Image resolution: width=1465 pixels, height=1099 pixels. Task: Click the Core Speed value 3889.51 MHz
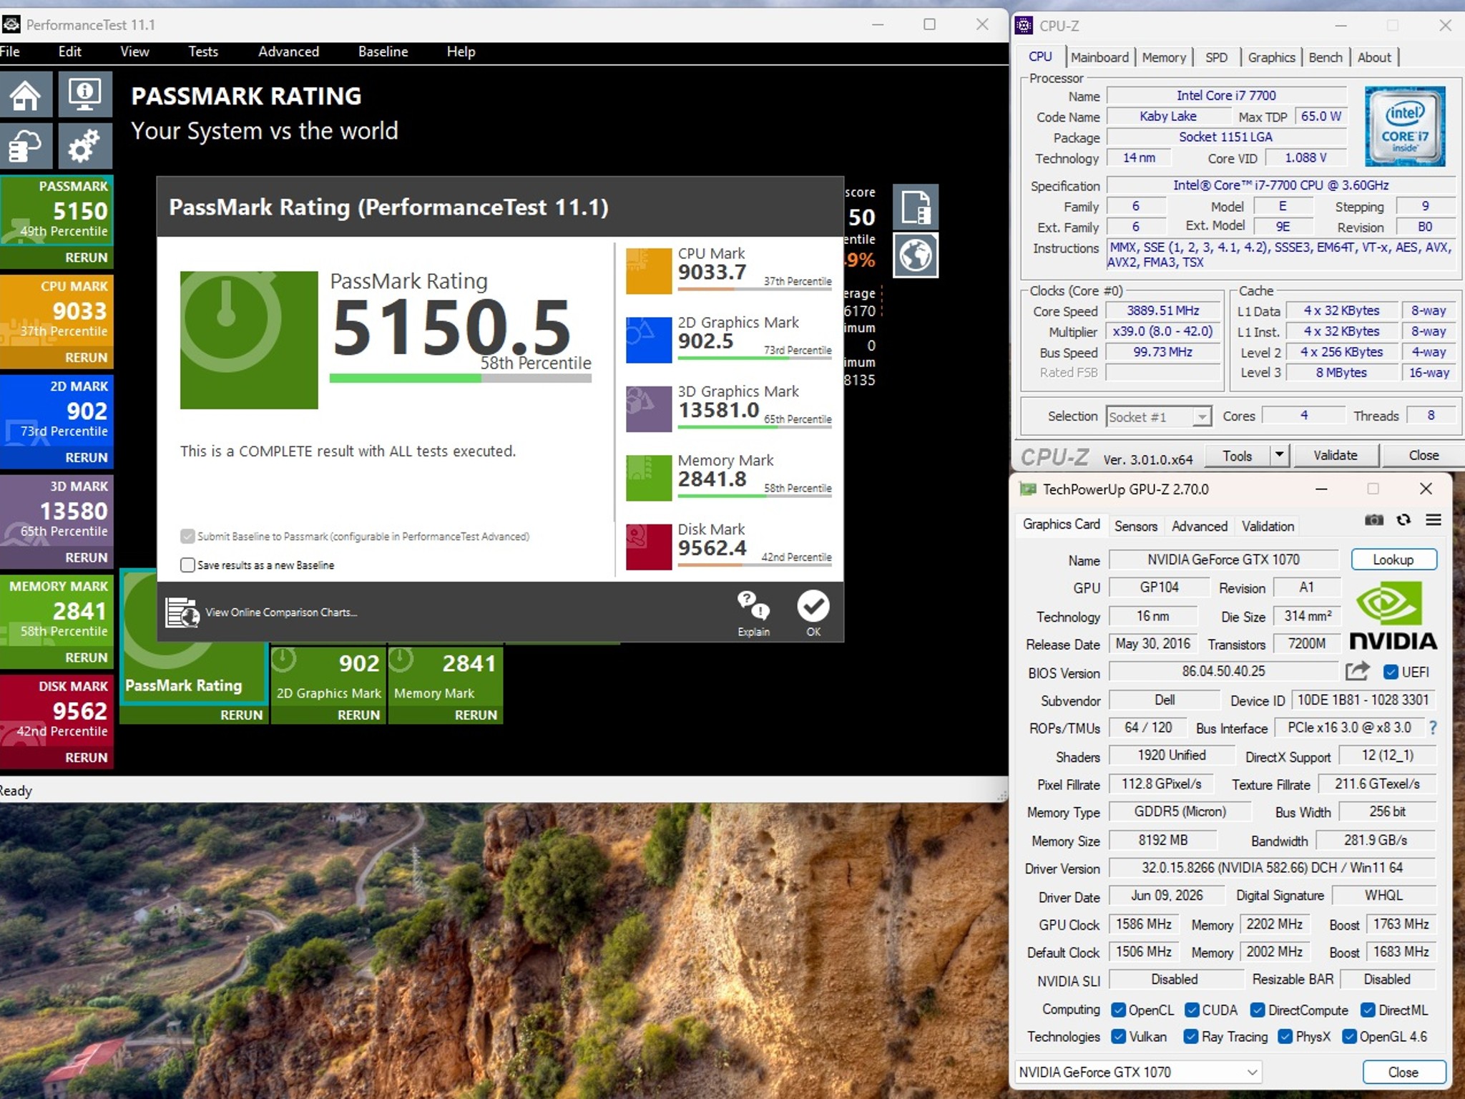(1163, 311)
